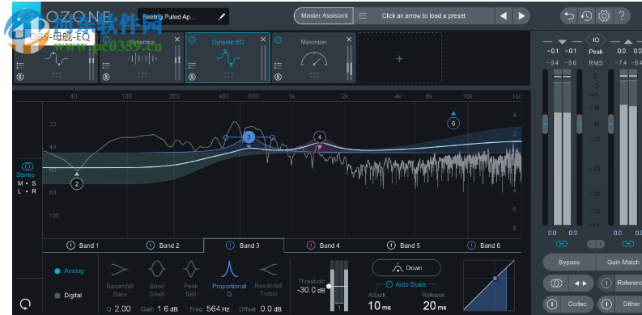This screenshot has width=642, height=315.
Task: Open the Band 1 tab
Action: coord(83,246)
